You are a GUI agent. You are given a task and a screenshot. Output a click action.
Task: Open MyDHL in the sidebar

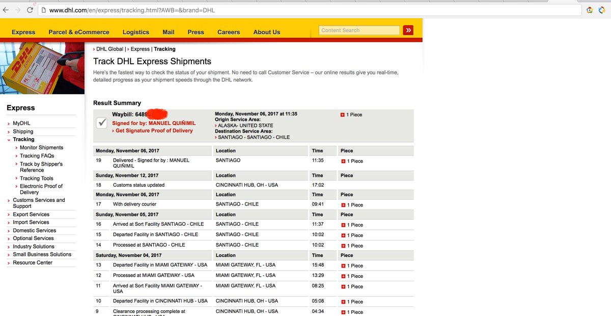(x=22, y=123)
